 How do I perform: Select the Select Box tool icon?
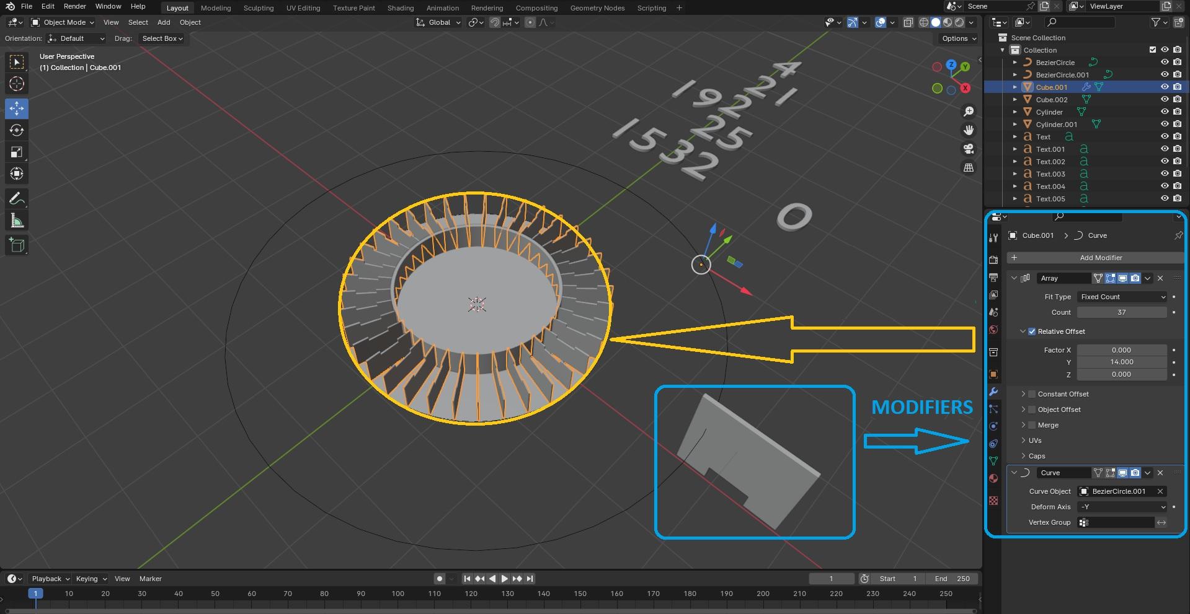pyautogui.click(x=17, y=62)
